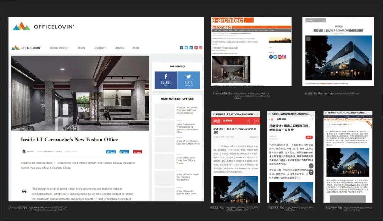Click the red pill button in the middle mobile article
The height and width of the screenshot is (221, 383).
click(x=309, y=137)
